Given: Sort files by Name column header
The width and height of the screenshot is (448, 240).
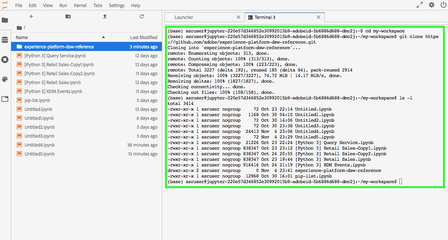Looking at the screenshot, I should (x=61, y=37).
